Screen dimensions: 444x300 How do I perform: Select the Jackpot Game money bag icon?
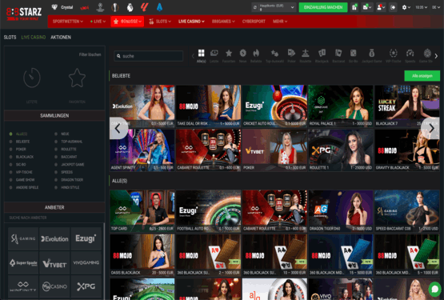pos(372,53)
